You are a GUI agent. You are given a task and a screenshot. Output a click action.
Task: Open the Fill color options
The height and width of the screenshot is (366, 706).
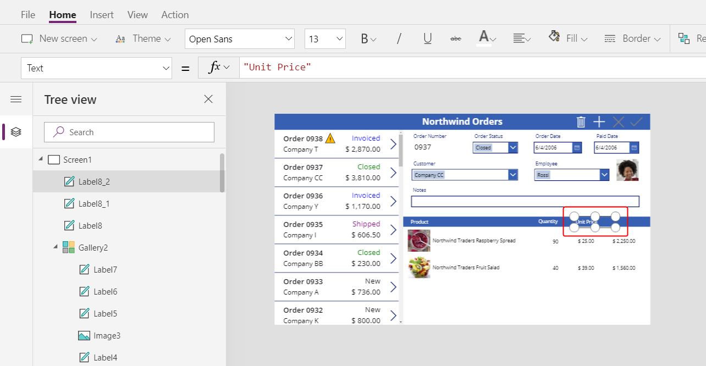(568, 38)
